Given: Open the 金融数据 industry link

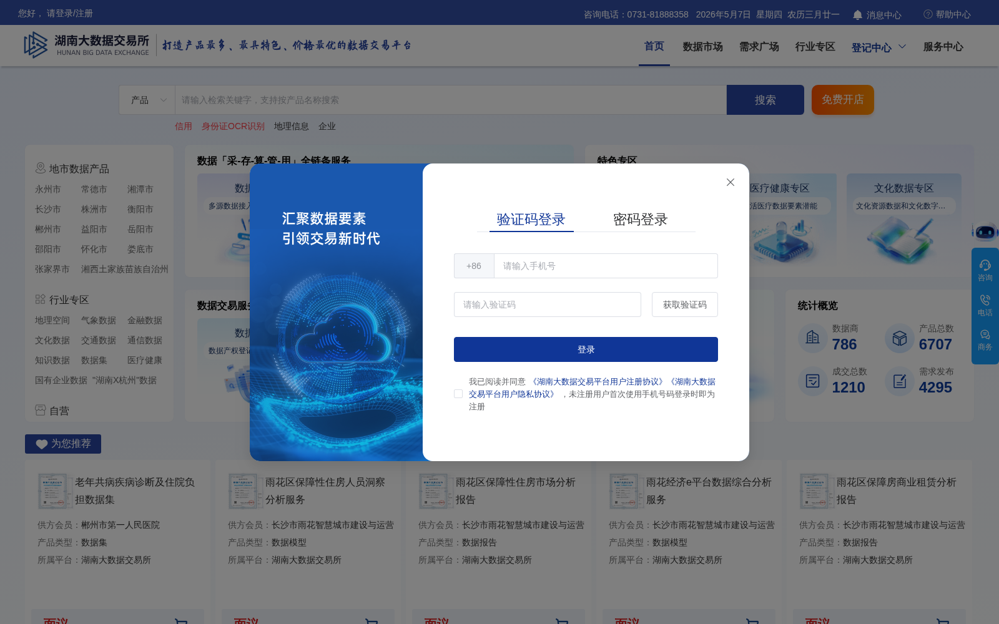Looking at the screenshot, I should 145,320.
